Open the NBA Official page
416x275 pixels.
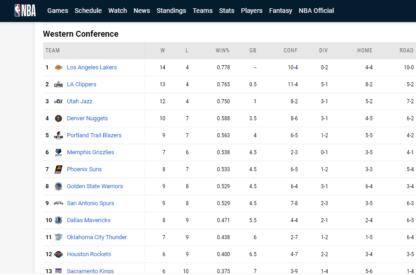[x=316, y=11]
